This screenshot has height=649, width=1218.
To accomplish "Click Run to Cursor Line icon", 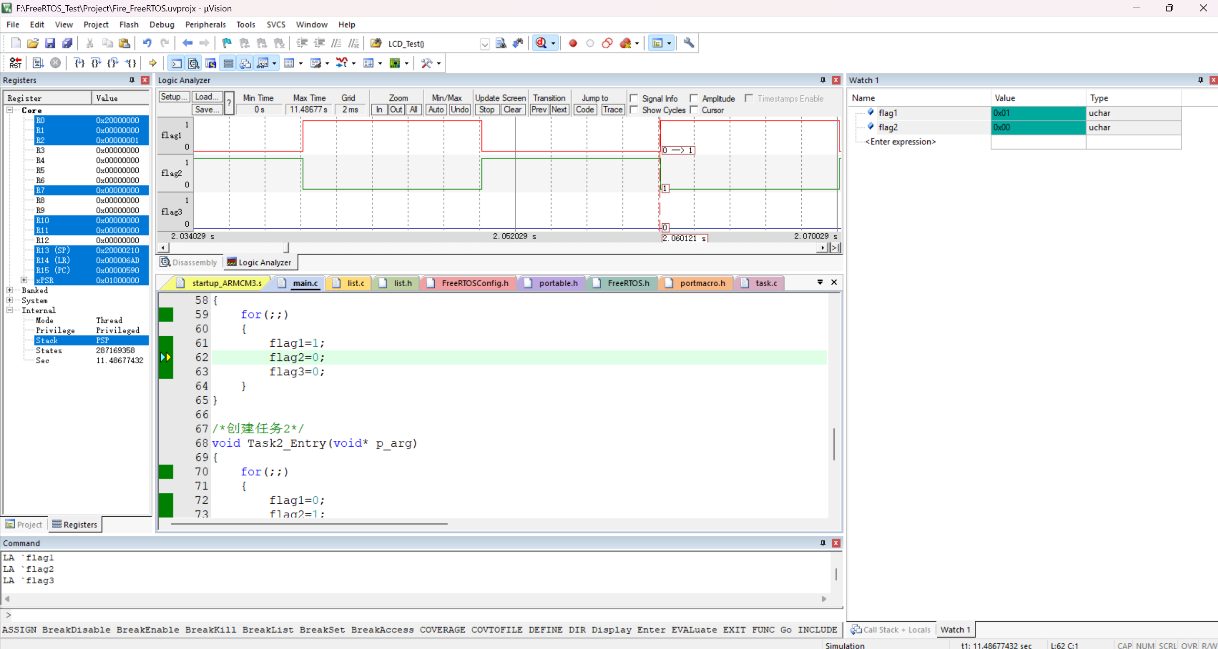I will click(x=130, y=63).
